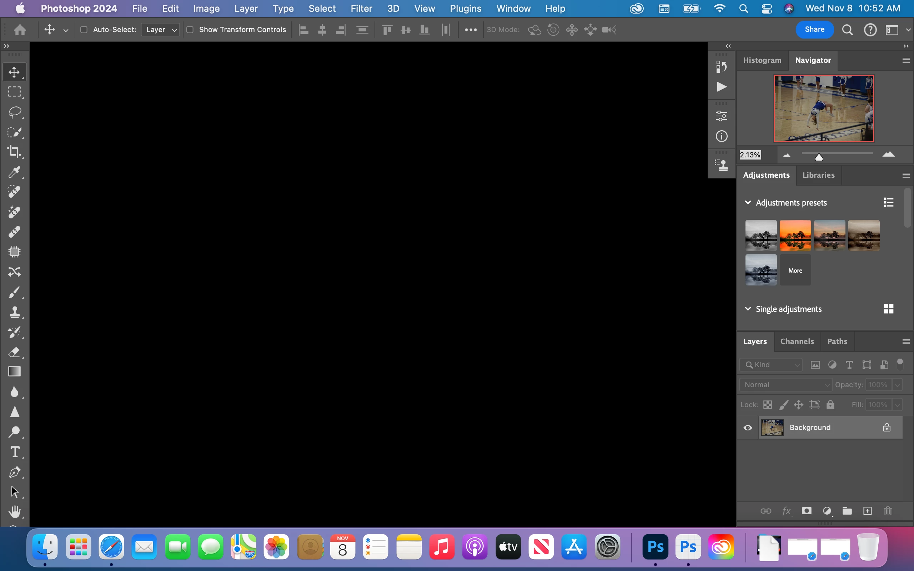The image size is (914, 571).
Task: Select the Crop tool
Action: [x=14, y=152]
